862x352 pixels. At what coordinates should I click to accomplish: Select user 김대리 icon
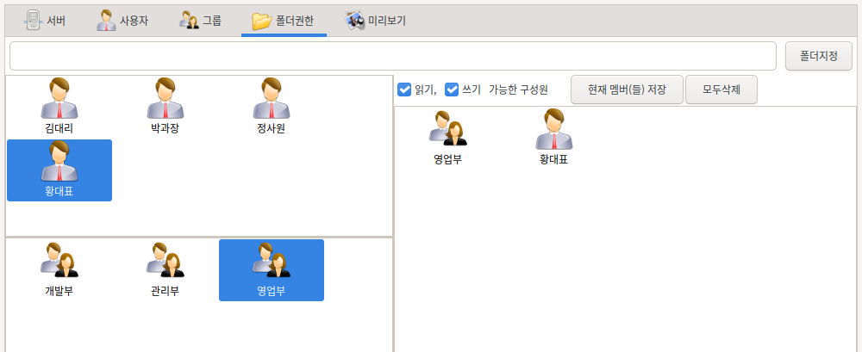[59, 107]
